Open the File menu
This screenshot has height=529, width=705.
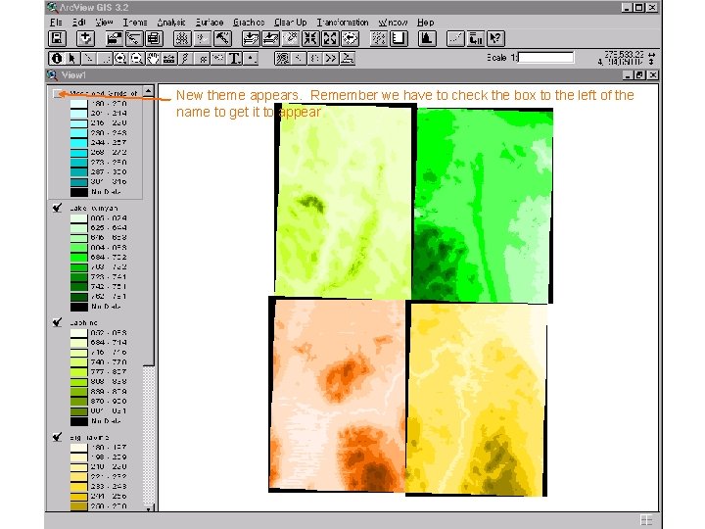coord(56,23)
